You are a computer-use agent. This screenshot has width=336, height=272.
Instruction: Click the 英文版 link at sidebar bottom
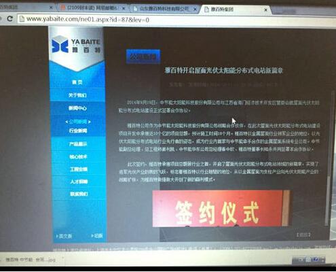tap(64, 236)
